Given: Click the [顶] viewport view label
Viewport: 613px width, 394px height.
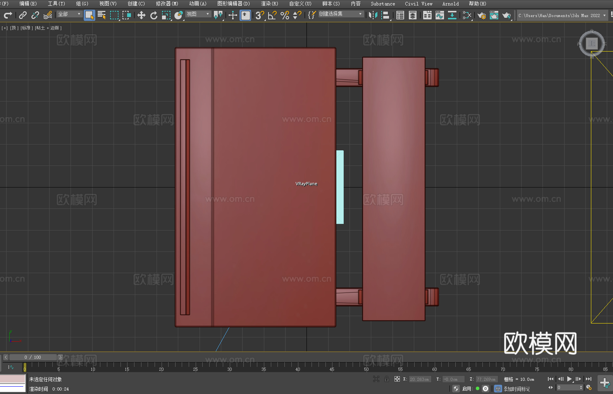Looking at the screenshot, I should (14, 28).
